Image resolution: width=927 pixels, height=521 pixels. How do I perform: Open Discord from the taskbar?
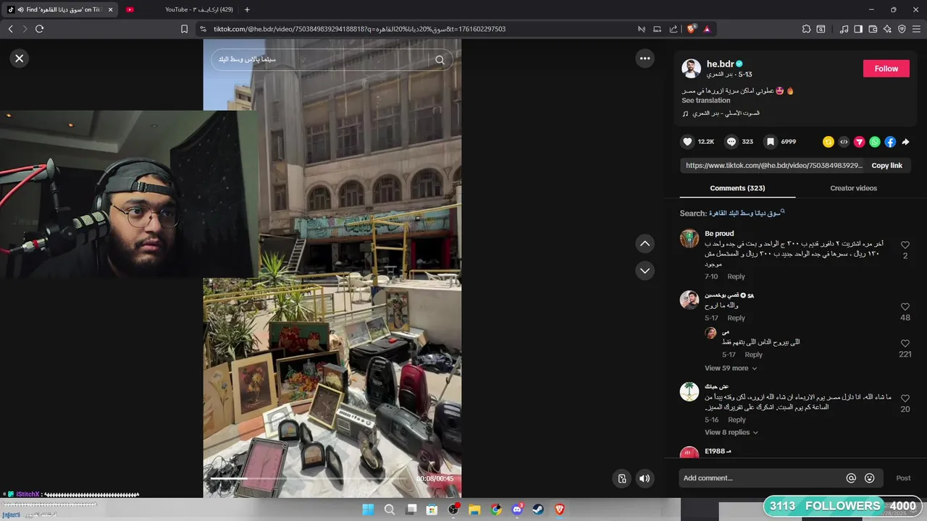(x=517, y=509)
